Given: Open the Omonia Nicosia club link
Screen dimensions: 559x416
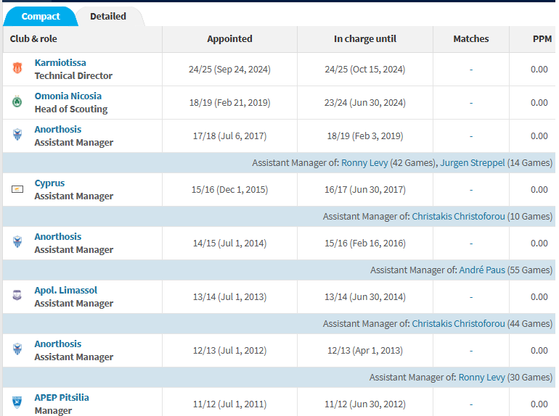Looking at the screenshot, I should click(x=68, y=96).
